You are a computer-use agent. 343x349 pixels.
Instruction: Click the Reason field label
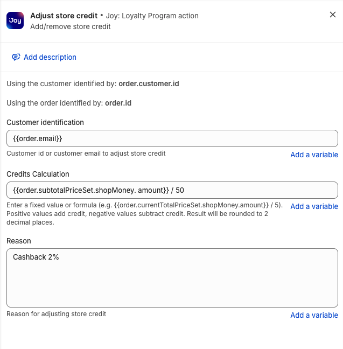tap(19, 241)
